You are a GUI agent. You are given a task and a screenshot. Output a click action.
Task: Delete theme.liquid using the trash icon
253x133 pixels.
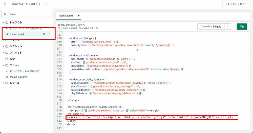44,34
